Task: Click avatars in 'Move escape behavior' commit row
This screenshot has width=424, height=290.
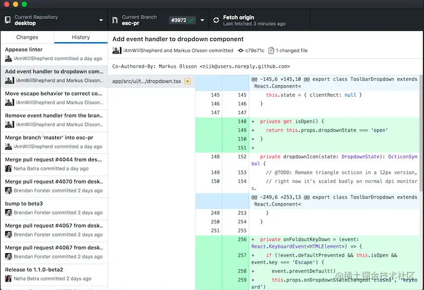Action: pos(10,103)
